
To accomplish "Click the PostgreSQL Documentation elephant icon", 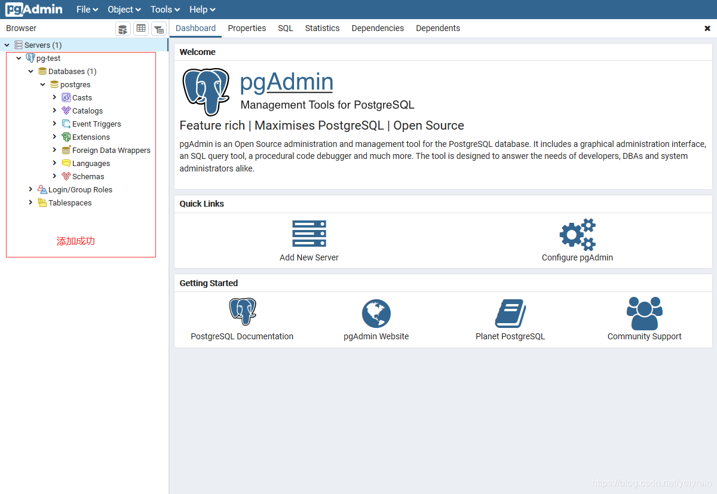I will pyautogui.click(x=242, y=312).
